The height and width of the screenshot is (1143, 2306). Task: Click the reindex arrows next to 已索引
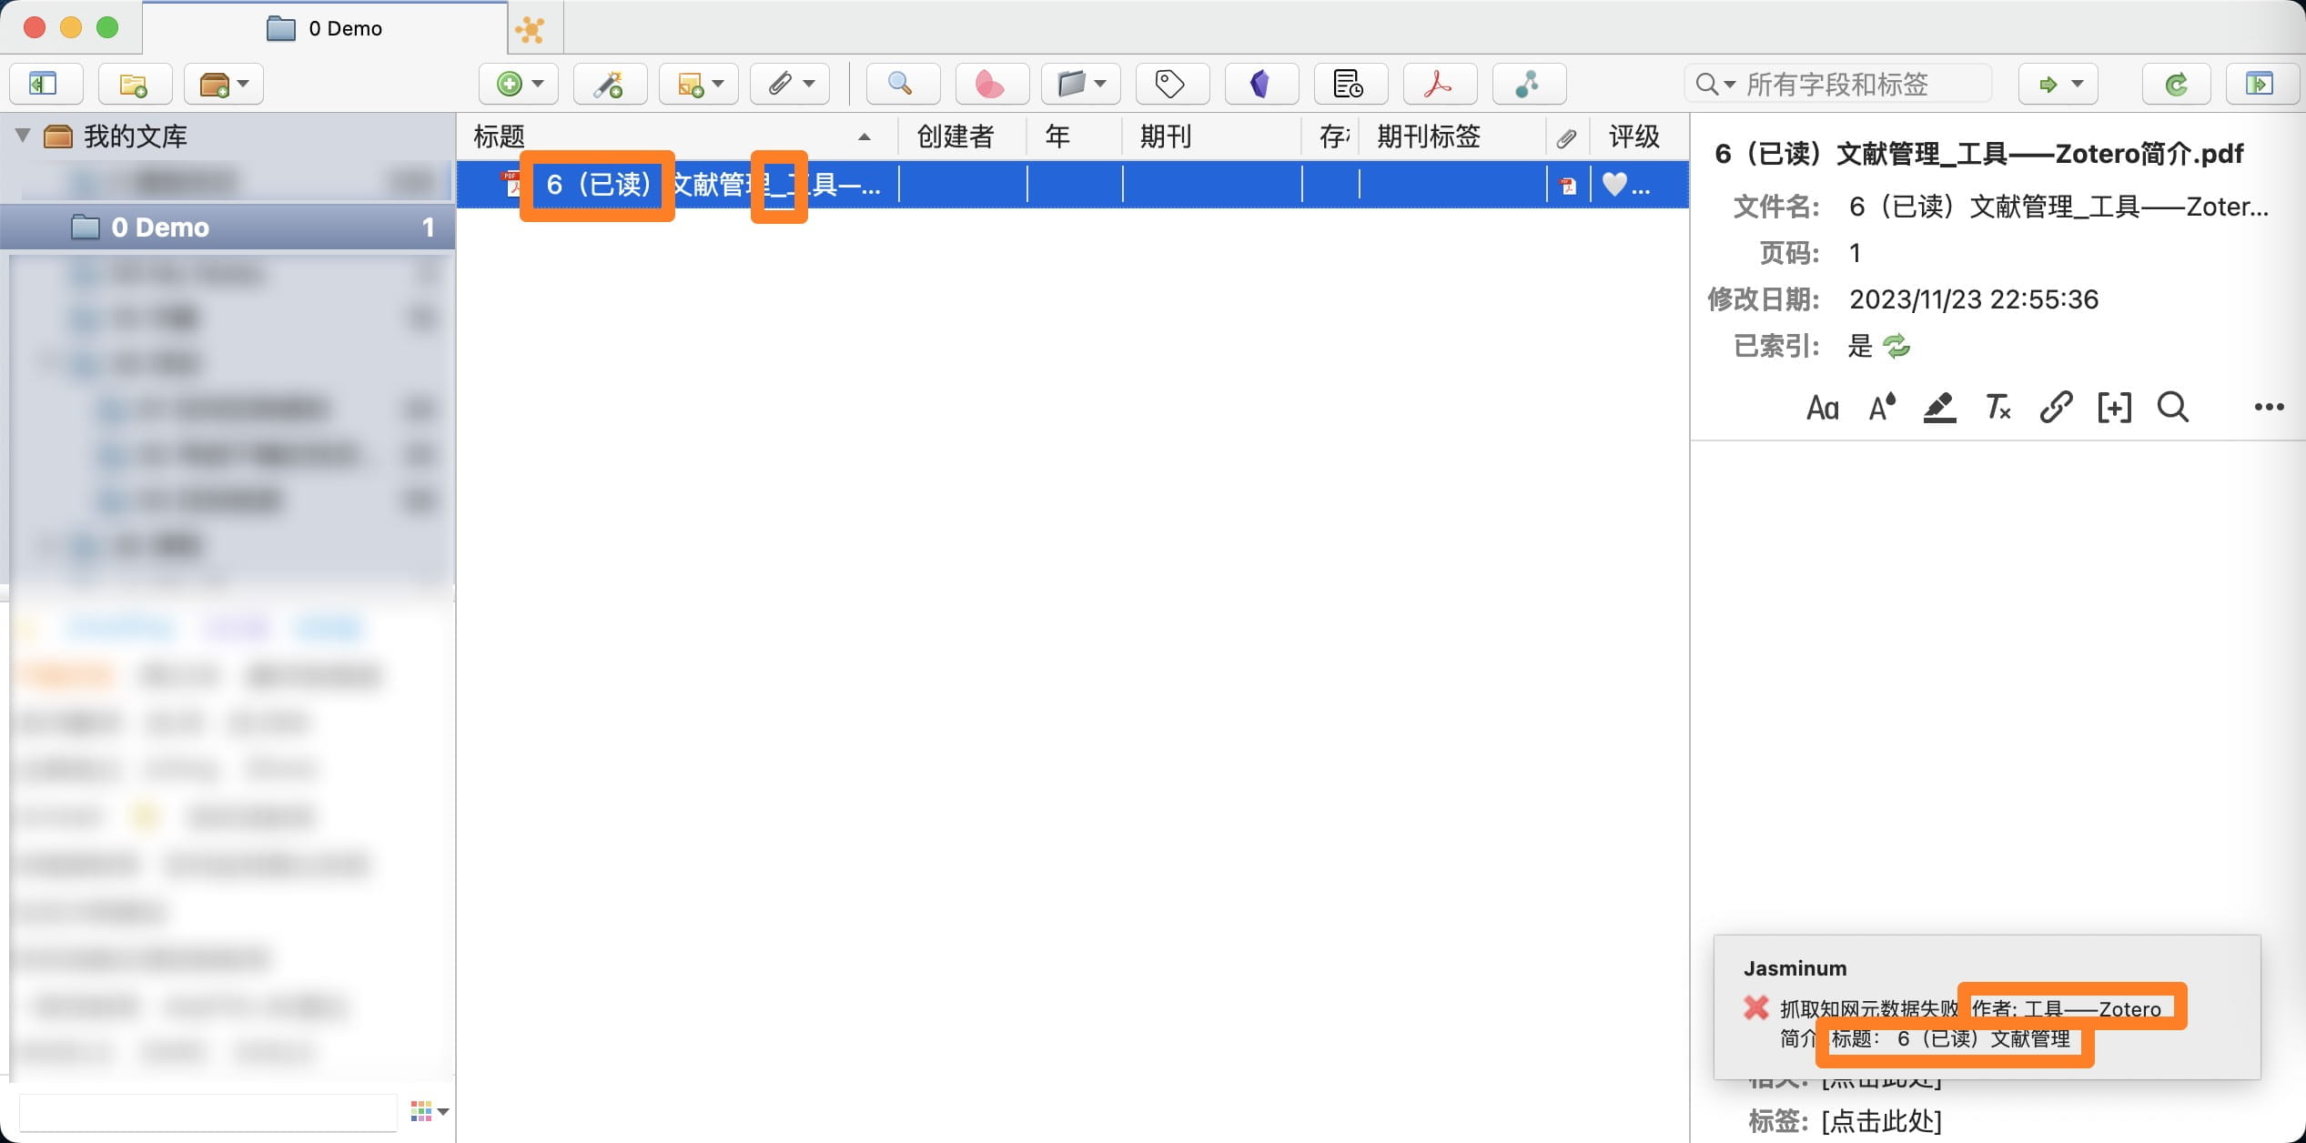(x=1896, y=346)
